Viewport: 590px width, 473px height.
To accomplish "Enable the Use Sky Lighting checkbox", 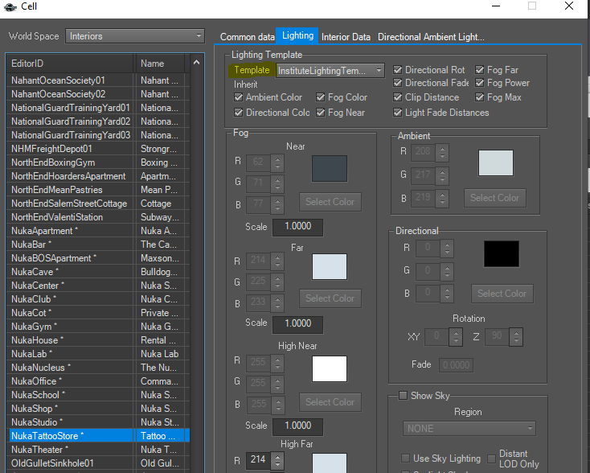I will click(405, 459).
